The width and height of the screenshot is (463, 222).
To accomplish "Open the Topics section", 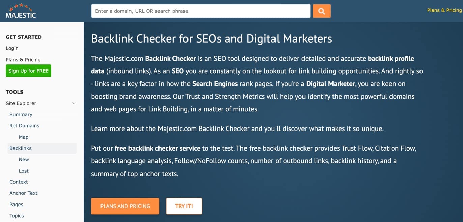I will click(16, 215).
